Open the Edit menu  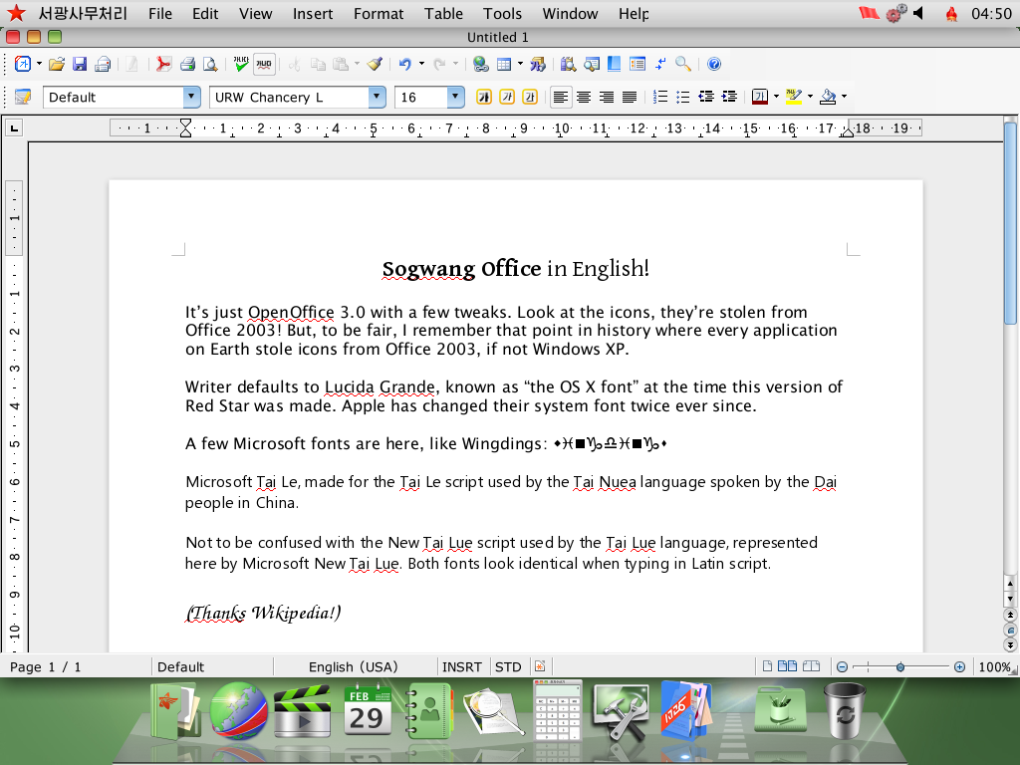(205, 14)
